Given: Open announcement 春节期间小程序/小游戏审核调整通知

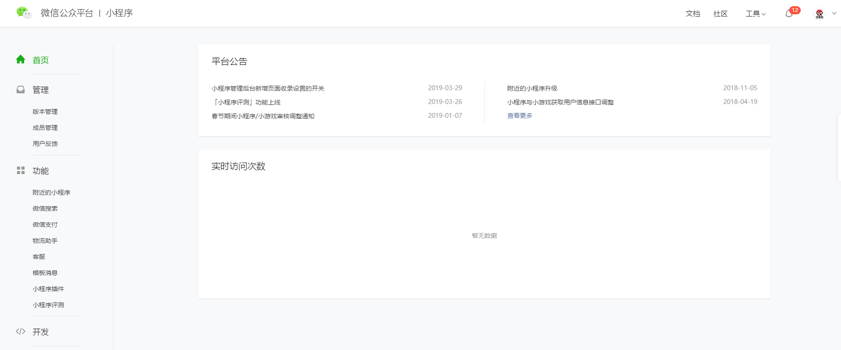Looking at the screenshot, I should click(x=263, y=116).
